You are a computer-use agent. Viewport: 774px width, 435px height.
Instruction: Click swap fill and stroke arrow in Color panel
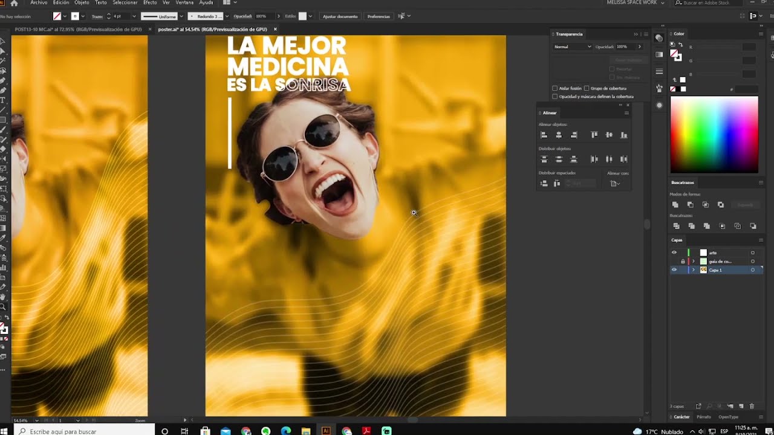pyautogui.click(x=681, y=44)
